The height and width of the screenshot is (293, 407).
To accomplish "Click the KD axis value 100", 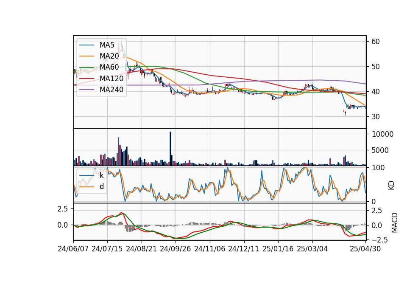I will click(378, 168).
